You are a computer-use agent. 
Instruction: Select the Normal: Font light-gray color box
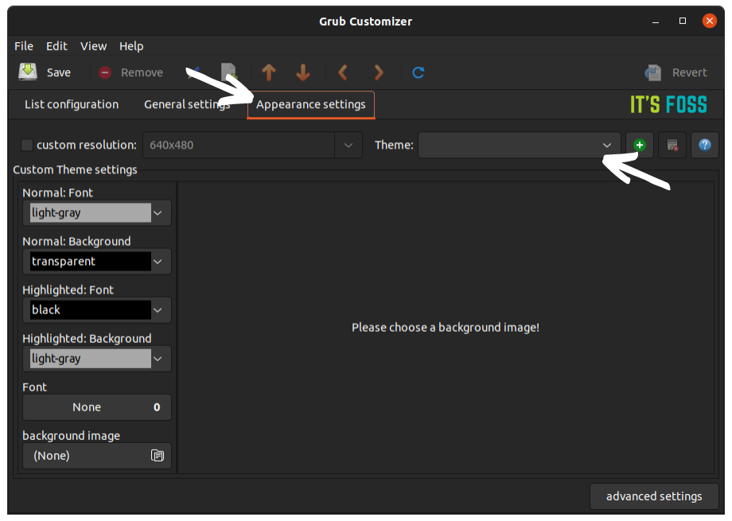(91, 213)
